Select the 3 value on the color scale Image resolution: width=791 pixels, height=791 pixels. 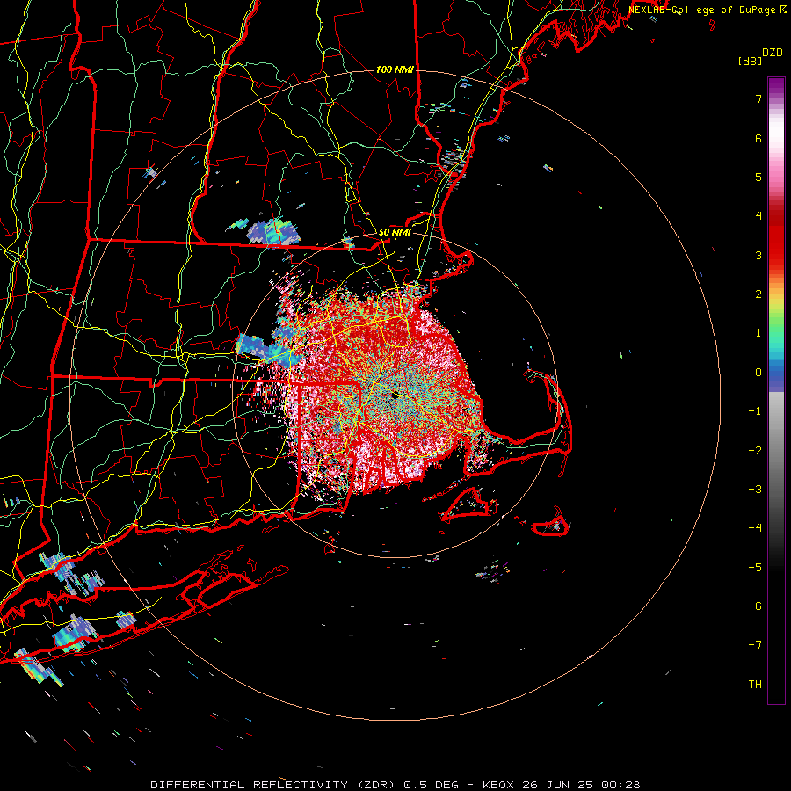[758, 255]
